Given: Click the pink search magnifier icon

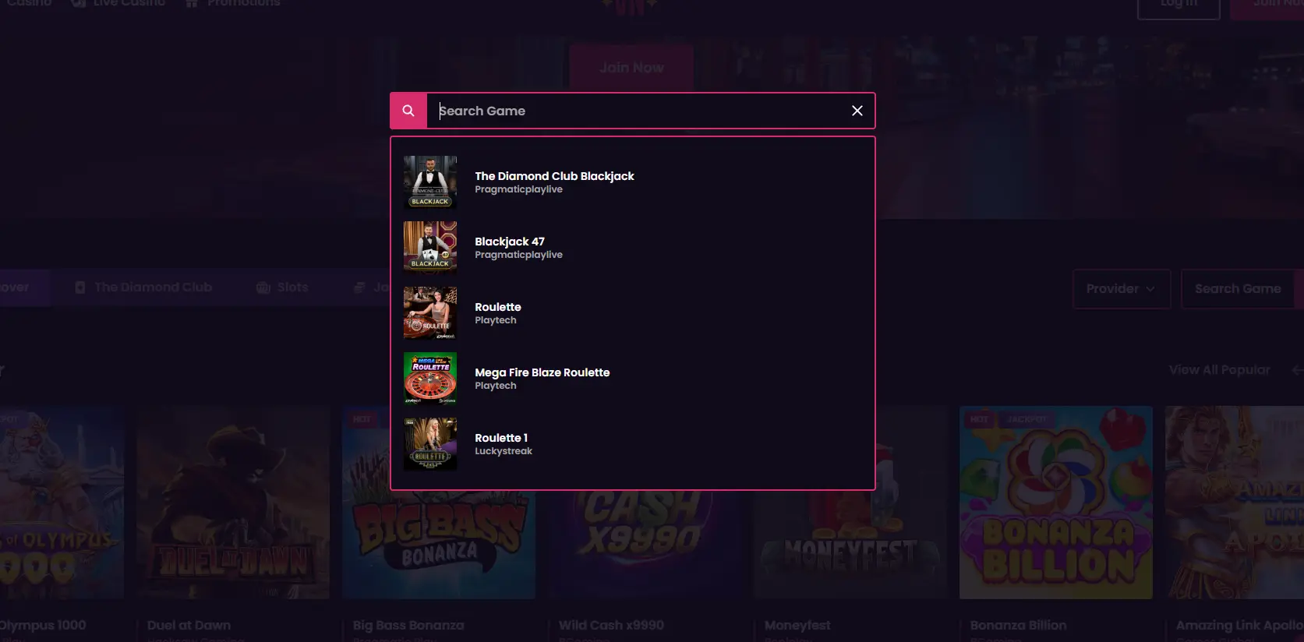Looking at the screenshot, I should click(x=408, y=111).
